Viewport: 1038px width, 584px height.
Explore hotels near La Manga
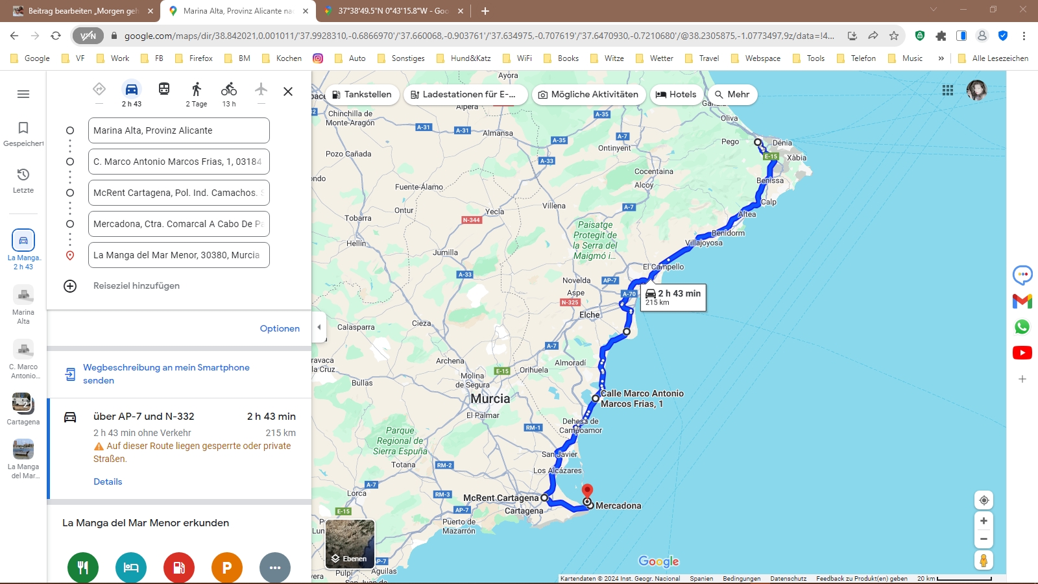pos(131,568)
